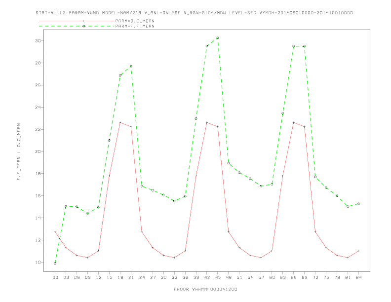Click x-axis forecast hour label 54
This screenshot has height=302, width=391.
click(250, 277)
